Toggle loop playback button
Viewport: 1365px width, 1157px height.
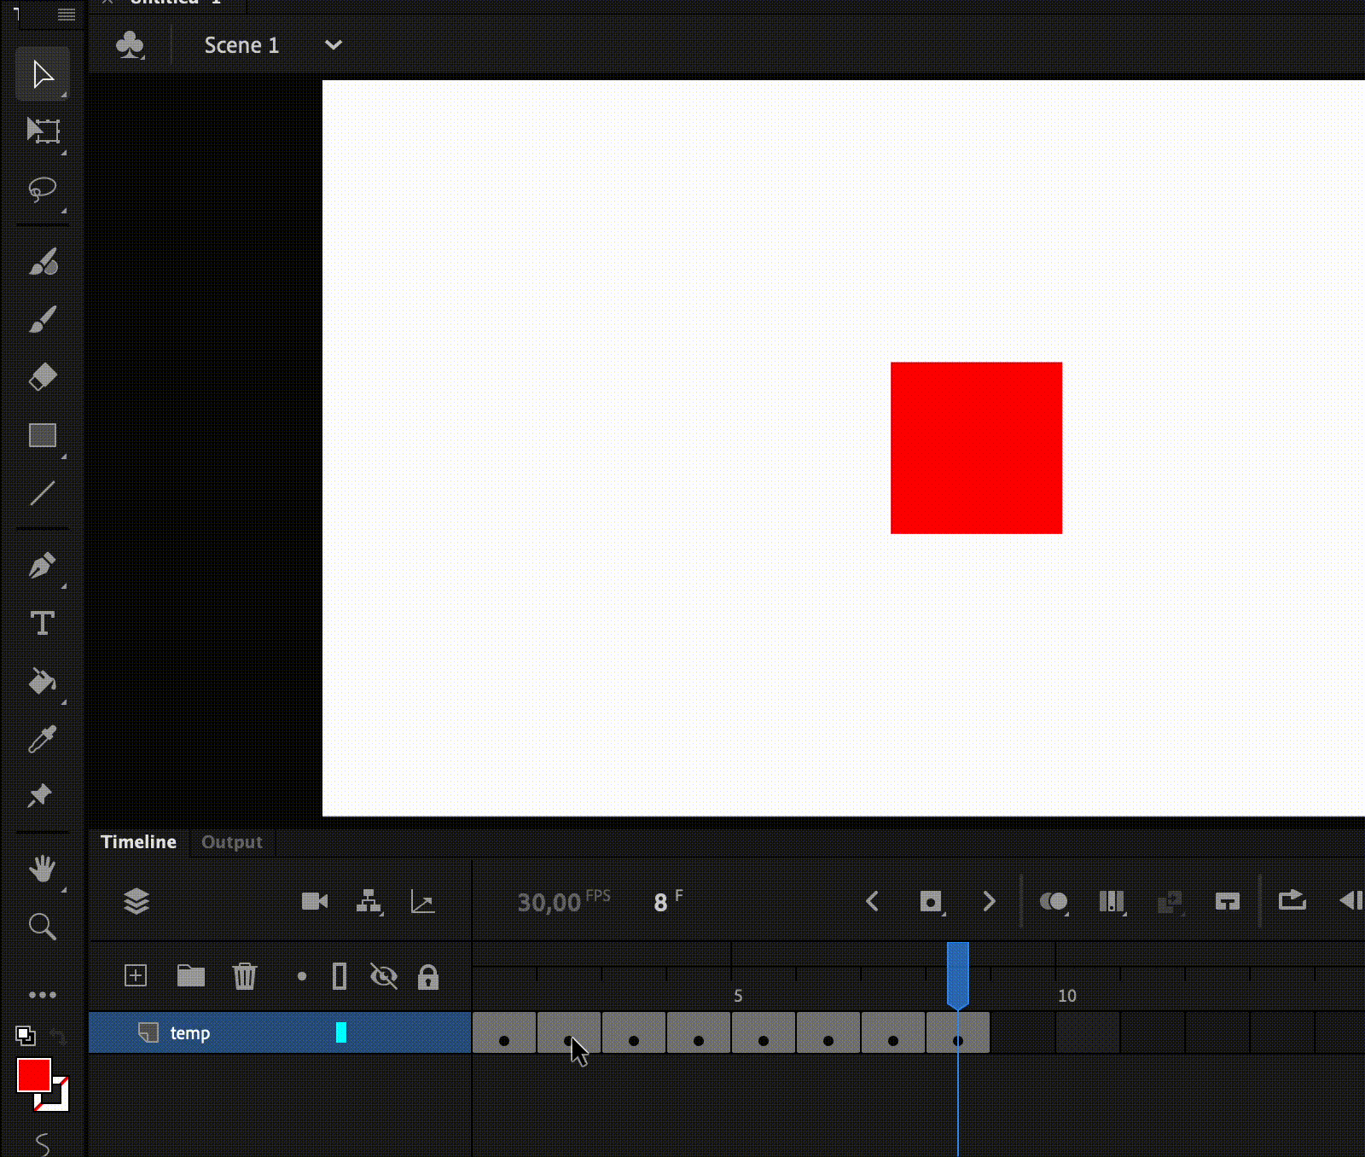coord(1292,901)
